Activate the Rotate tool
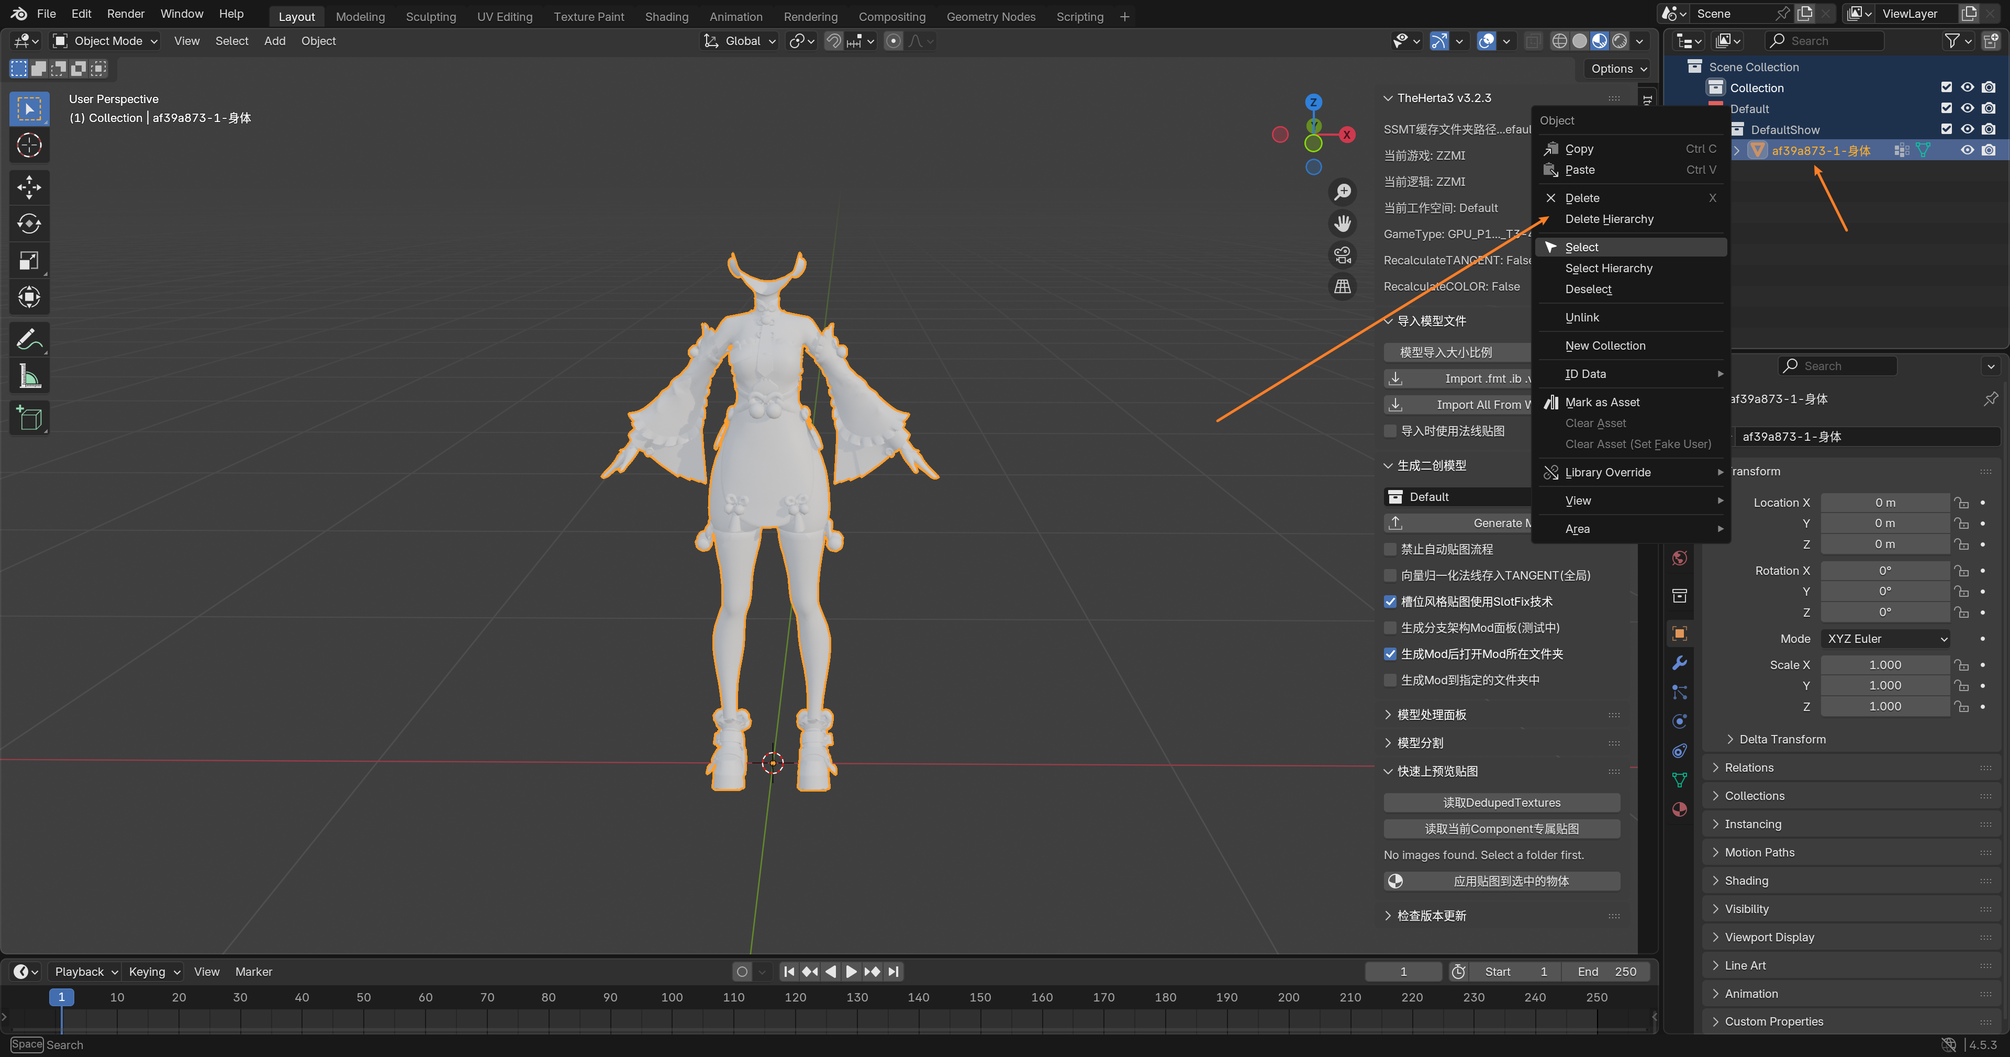 tap(29, 224)
